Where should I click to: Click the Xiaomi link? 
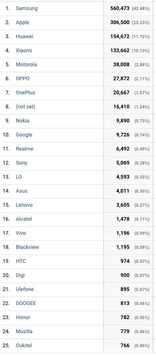(24, 51)
